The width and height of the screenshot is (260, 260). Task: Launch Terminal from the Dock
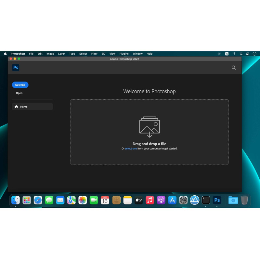(x=206, y=200)
